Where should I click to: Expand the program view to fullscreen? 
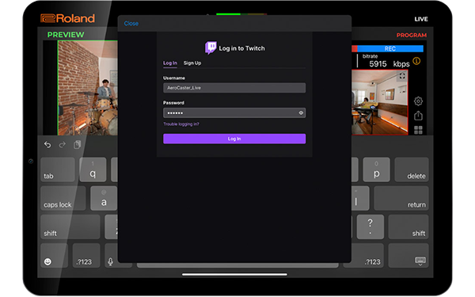click(x=402, y=76)
